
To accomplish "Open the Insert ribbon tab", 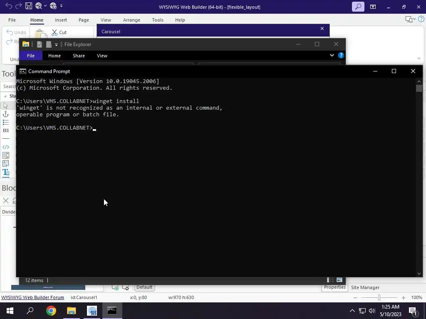I will click(61, 20).
